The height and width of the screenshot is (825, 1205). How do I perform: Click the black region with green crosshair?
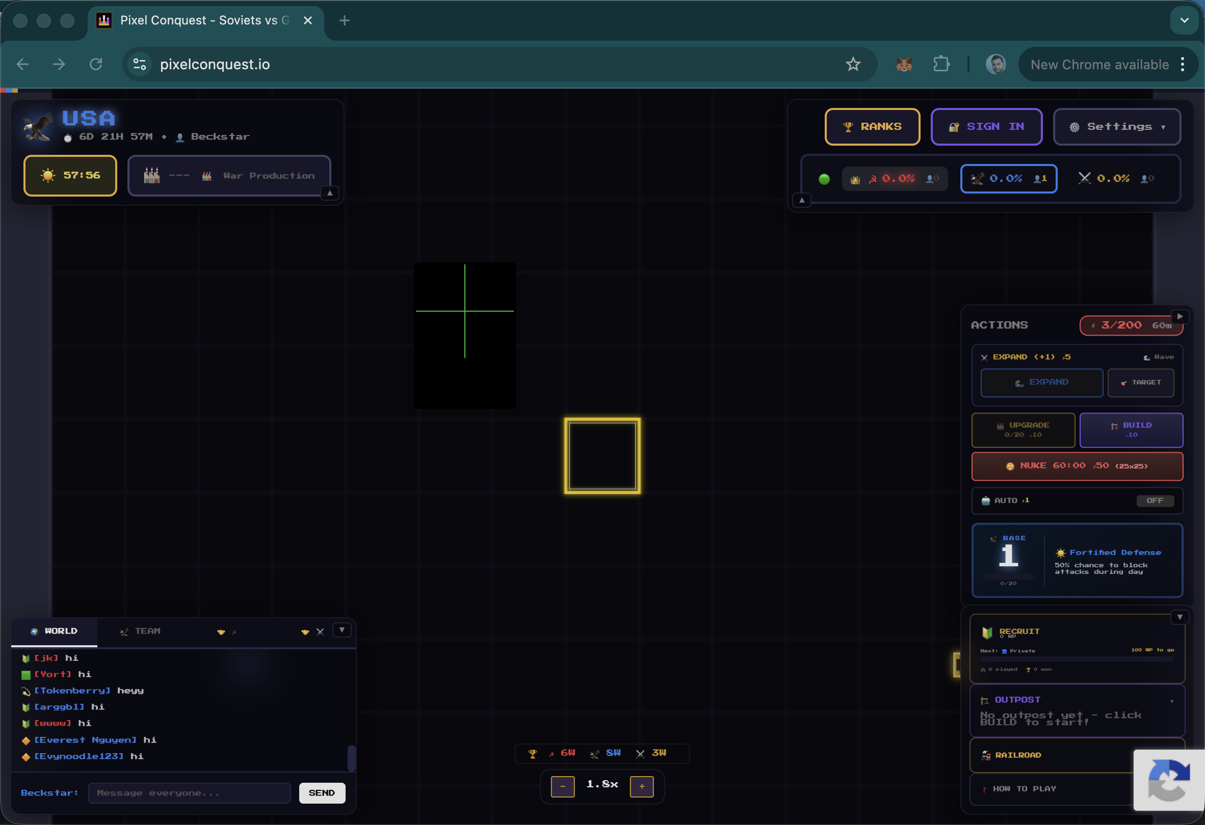coord(464,336)
